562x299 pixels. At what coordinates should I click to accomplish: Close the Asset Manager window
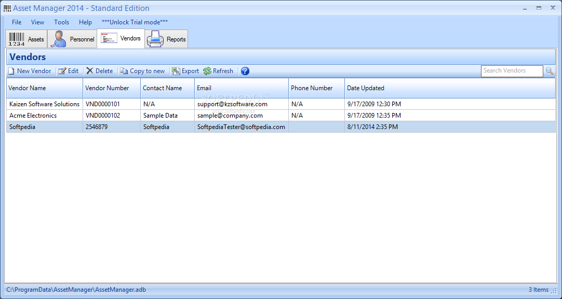click(553, 8)
